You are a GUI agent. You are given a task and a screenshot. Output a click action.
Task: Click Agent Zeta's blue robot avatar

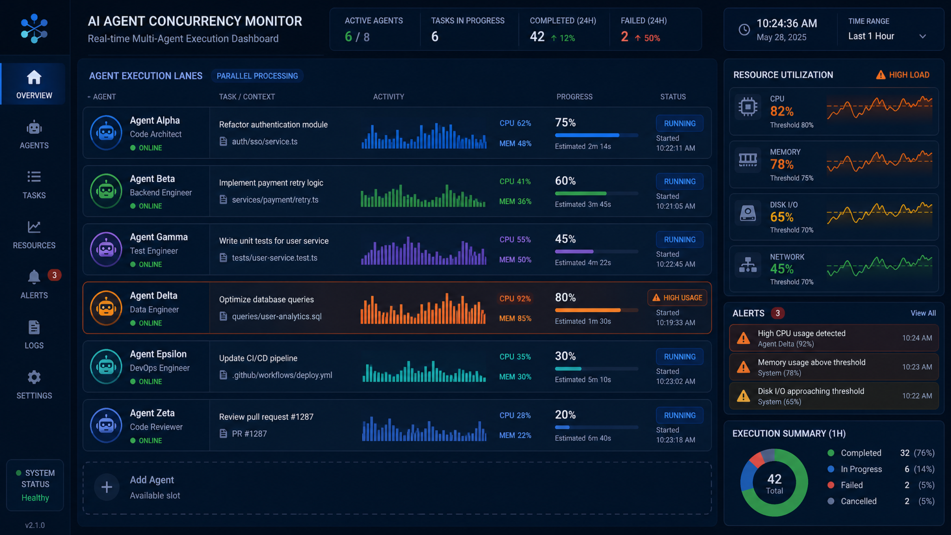coord(106,425)
